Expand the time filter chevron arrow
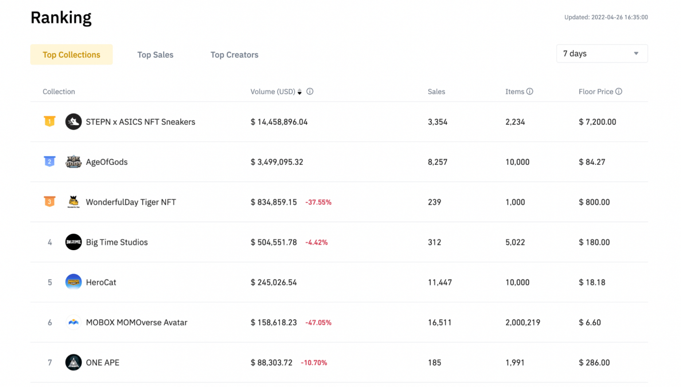Screen dimensions: 681x387 click(635, 53)
